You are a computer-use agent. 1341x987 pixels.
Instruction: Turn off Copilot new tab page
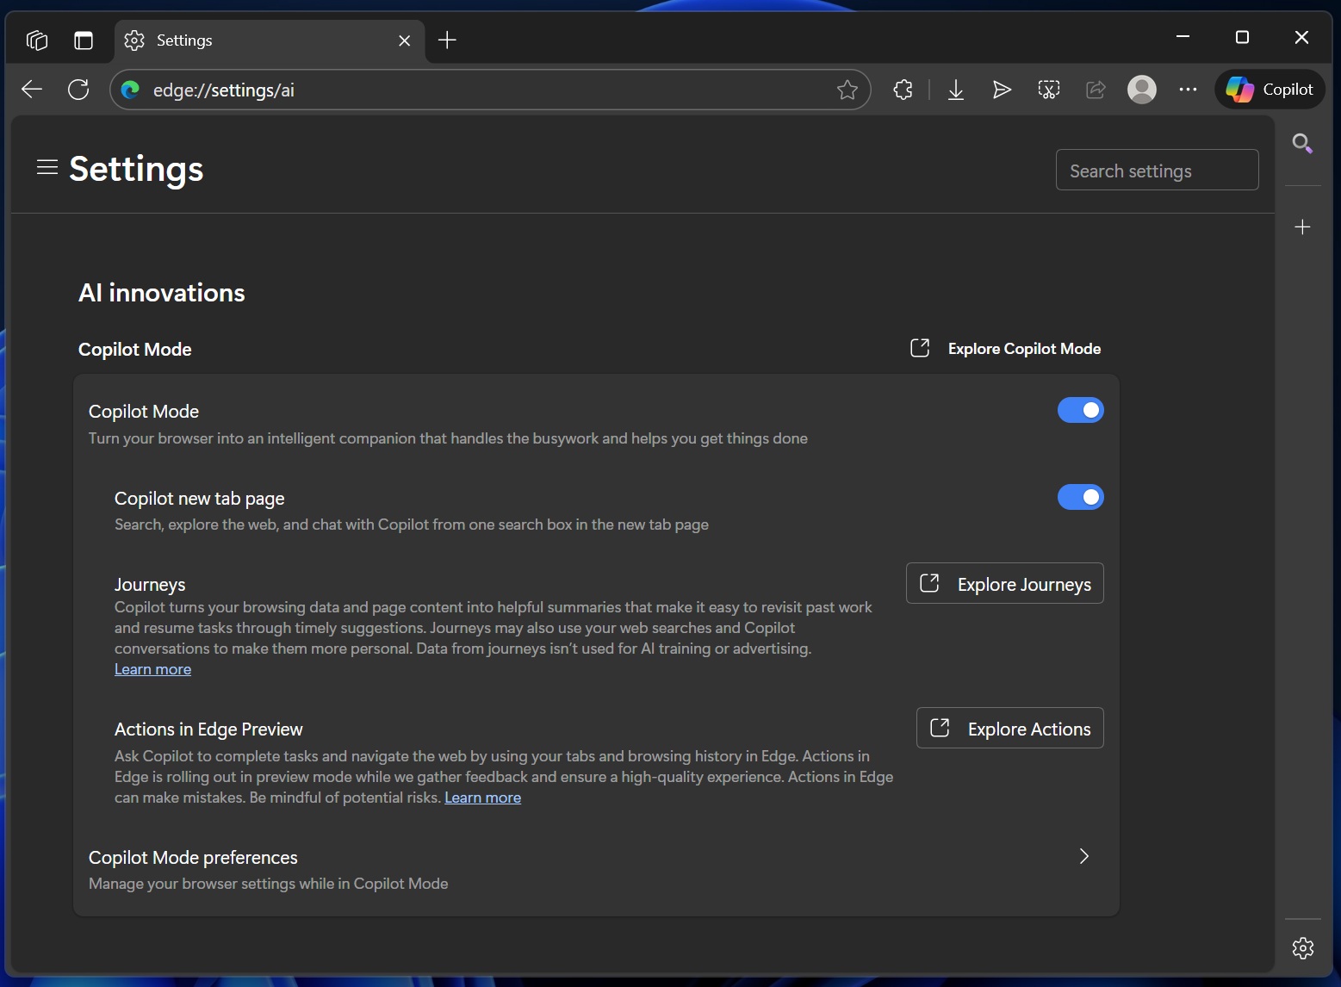tap(1080, 497)
